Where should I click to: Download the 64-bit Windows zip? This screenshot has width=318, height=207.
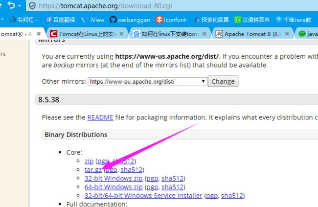(x=114, y=187)
